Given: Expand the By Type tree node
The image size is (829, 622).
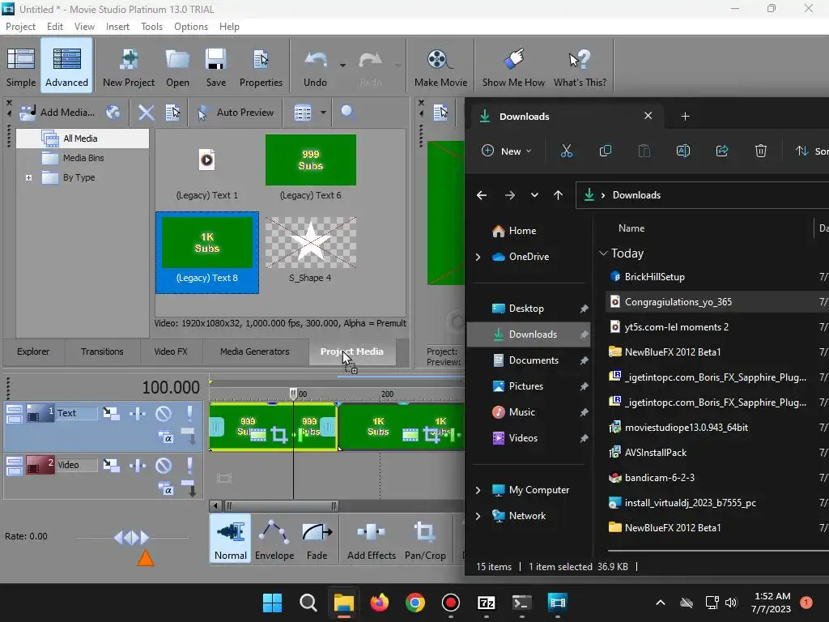Looking at the screenshot, I should coord(29,177).
